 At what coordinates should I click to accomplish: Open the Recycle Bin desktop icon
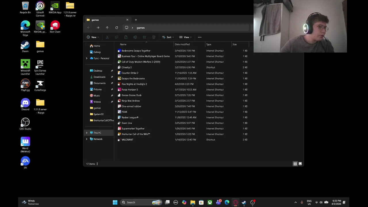[x=25, y=8]
